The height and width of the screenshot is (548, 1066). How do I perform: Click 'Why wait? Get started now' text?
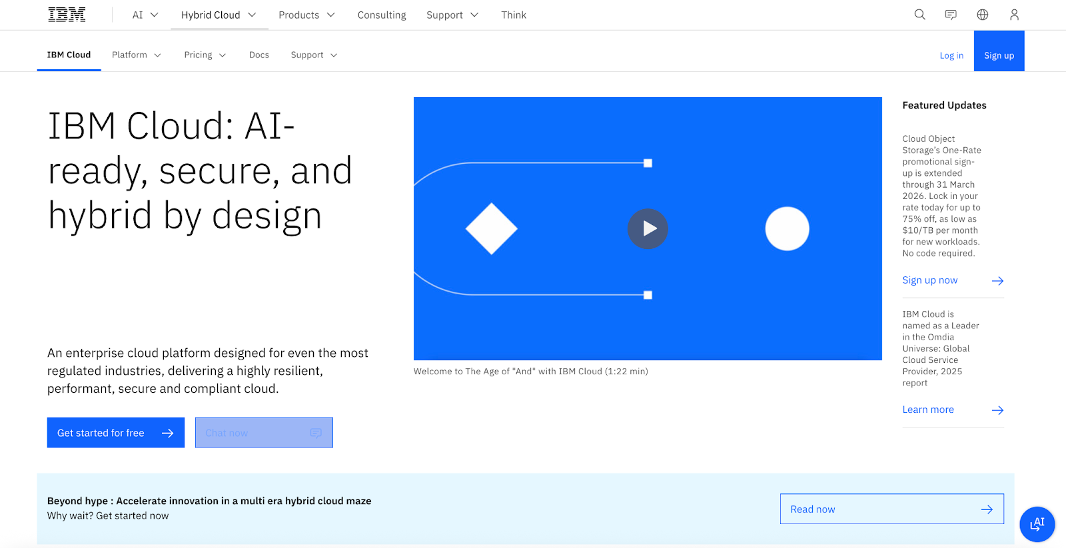tap(108, 515)
